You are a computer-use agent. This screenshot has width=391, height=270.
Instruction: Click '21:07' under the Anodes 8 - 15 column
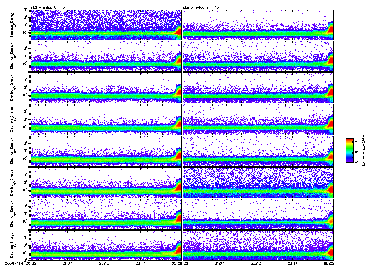(220, 263)
